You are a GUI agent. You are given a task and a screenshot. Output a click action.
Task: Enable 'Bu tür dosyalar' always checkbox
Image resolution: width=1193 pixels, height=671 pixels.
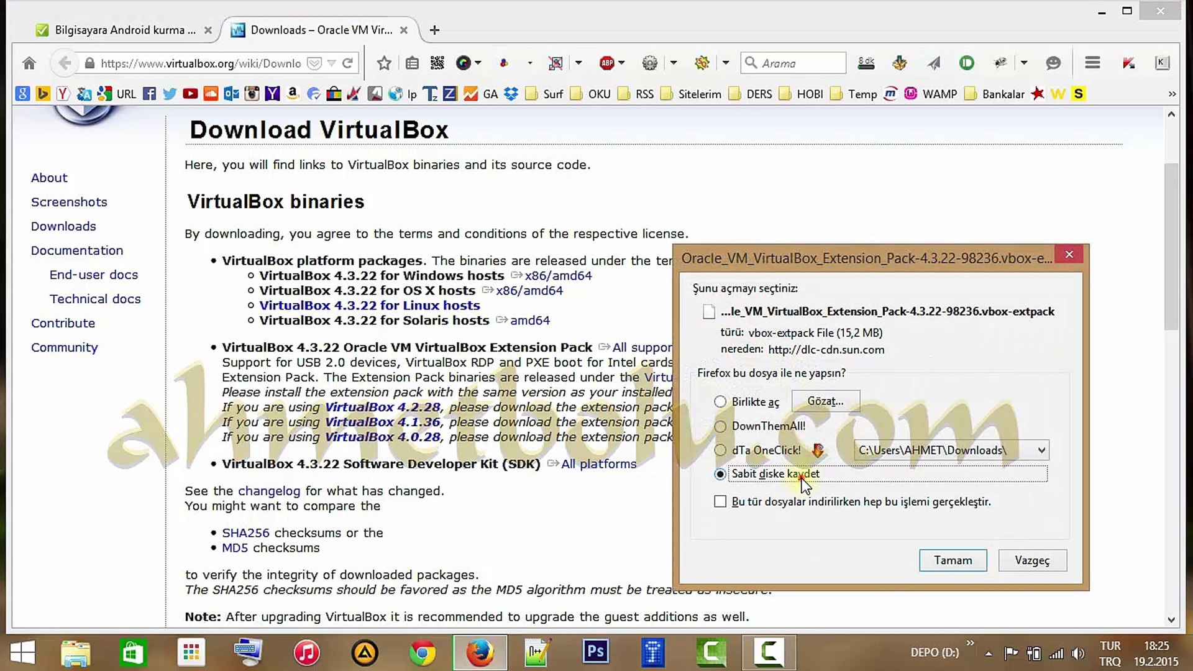(x=720, y=501)
